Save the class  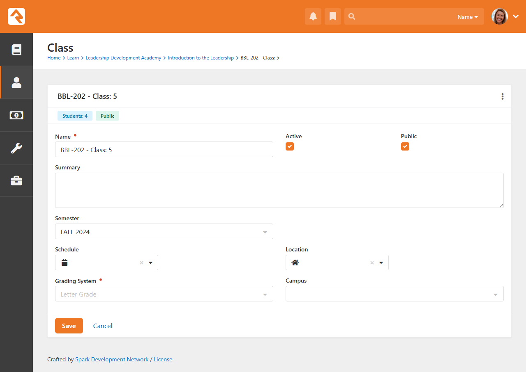(69, 326)
